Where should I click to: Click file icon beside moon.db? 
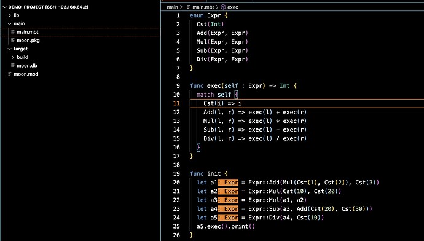coord(13,65)
